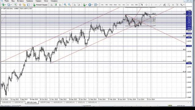
Task: Open the Окно menu
Action: point(46,1)
